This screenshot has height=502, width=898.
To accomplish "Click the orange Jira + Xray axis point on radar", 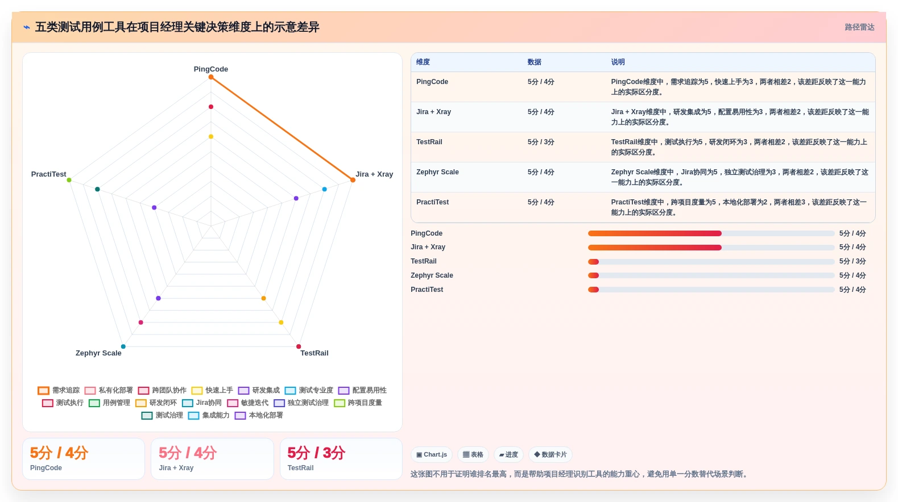I will click(x=353, y=180).
